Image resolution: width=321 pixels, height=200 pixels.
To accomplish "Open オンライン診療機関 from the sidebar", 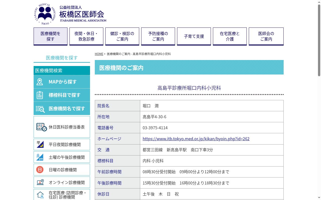I will point(62,182).
